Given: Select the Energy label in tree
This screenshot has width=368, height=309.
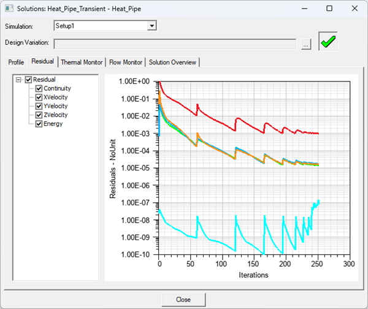Looking at the screenshot, I should click(53, 124).
